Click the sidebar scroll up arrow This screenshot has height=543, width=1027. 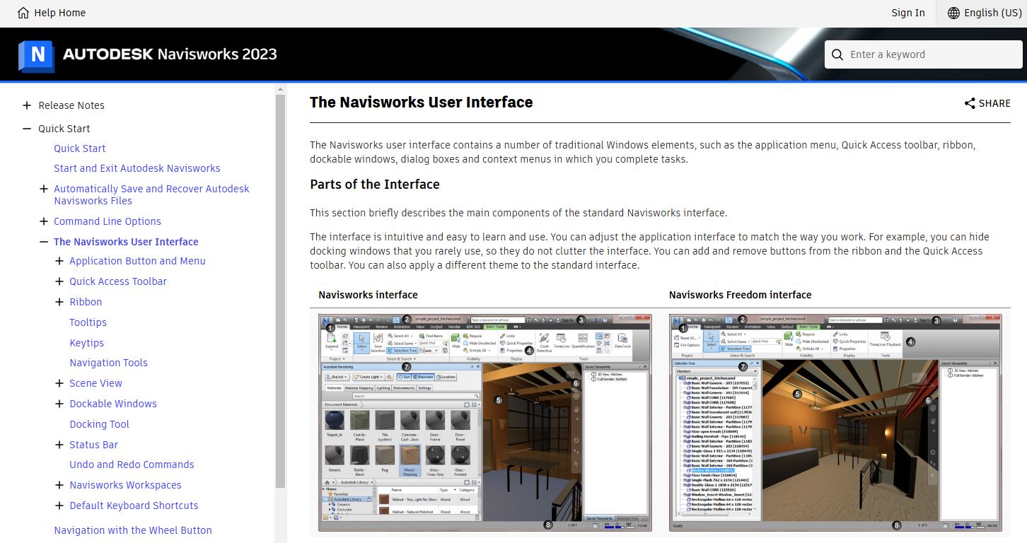(280, 89)
